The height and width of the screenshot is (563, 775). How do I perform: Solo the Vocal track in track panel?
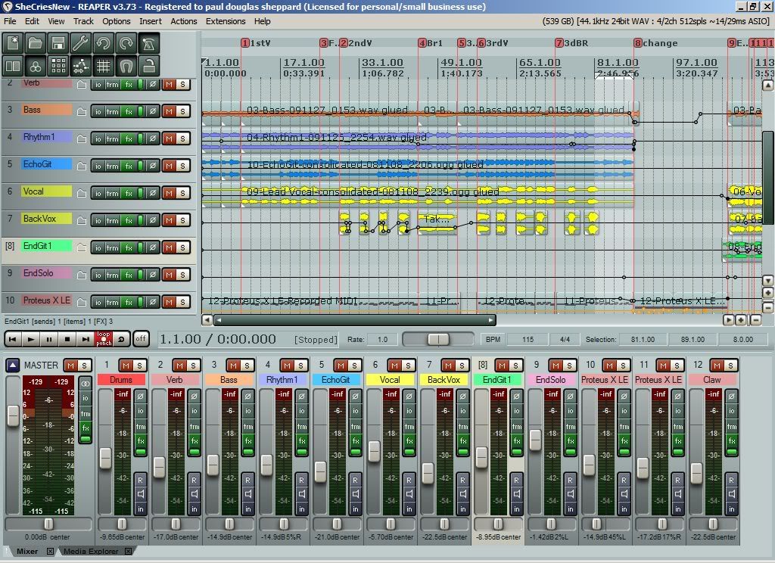click(182, 193)
